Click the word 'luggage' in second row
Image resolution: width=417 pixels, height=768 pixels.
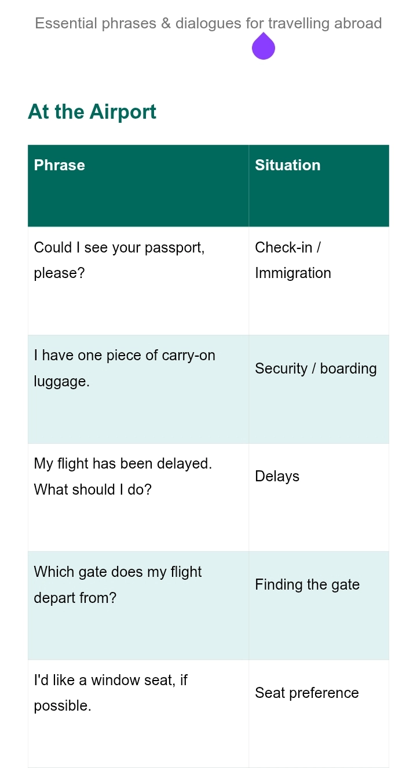[x=61, y=382]
